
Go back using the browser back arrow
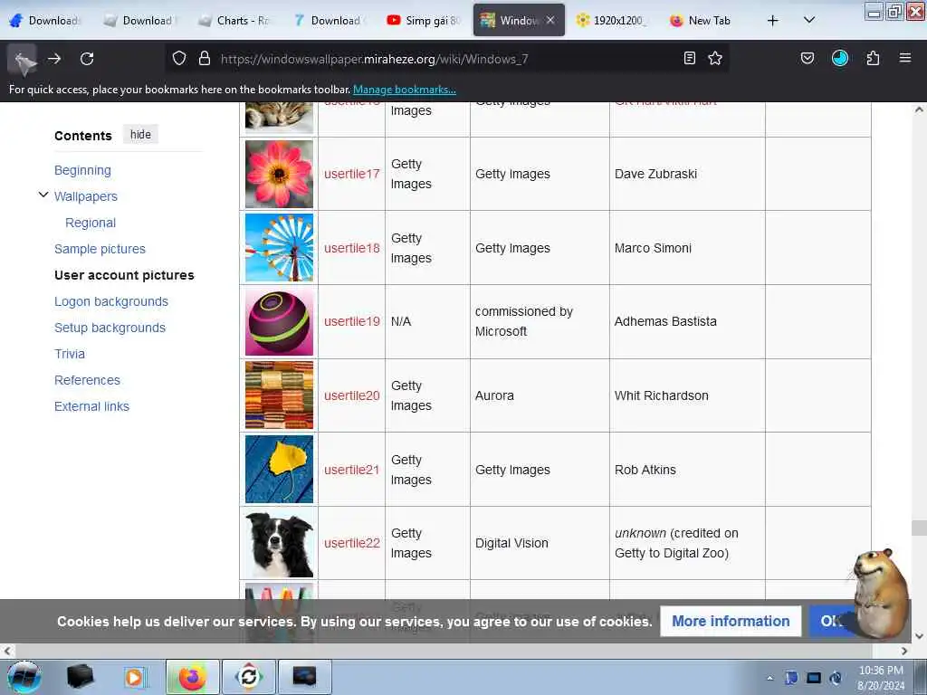coord(22,59)
